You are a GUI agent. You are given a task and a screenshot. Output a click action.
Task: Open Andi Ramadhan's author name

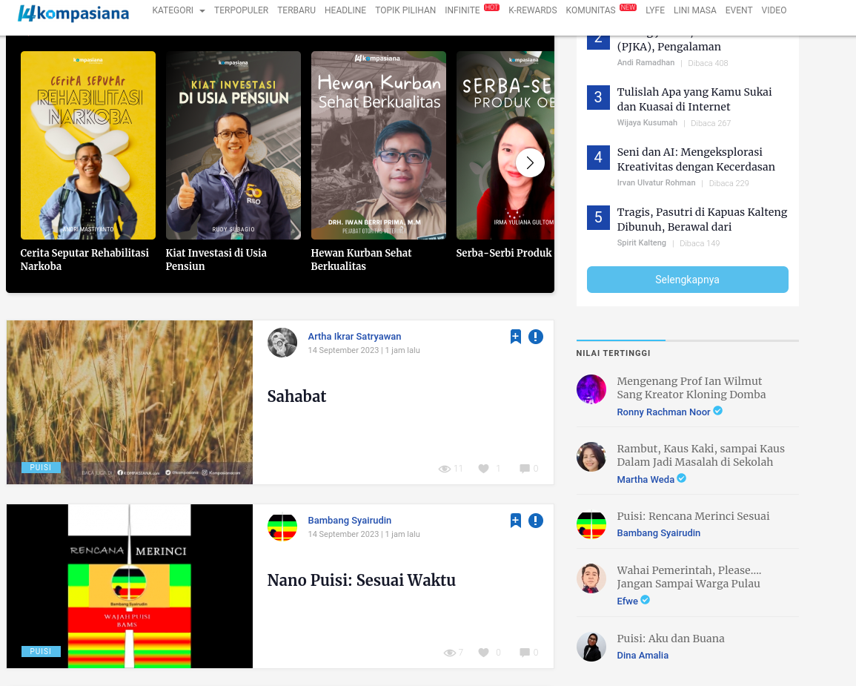[646, 63]
